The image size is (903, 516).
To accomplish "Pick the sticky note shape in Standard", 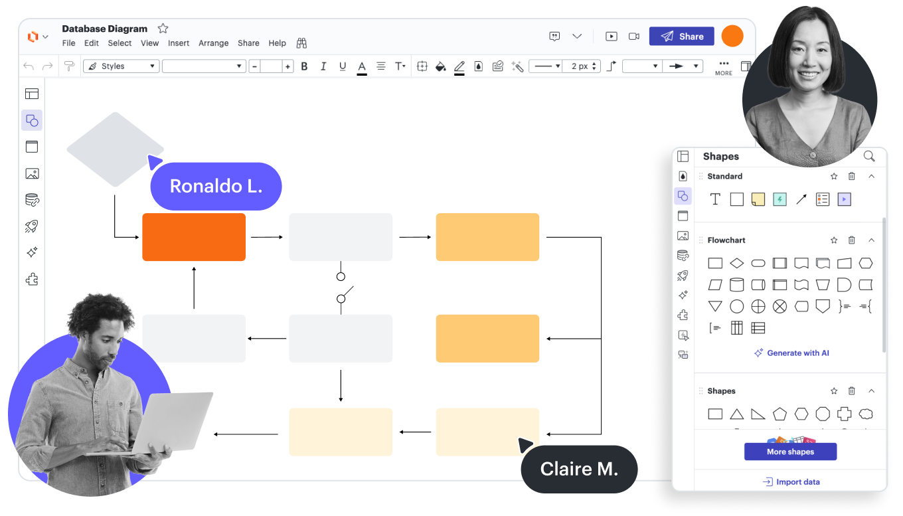I will [758, 199].
